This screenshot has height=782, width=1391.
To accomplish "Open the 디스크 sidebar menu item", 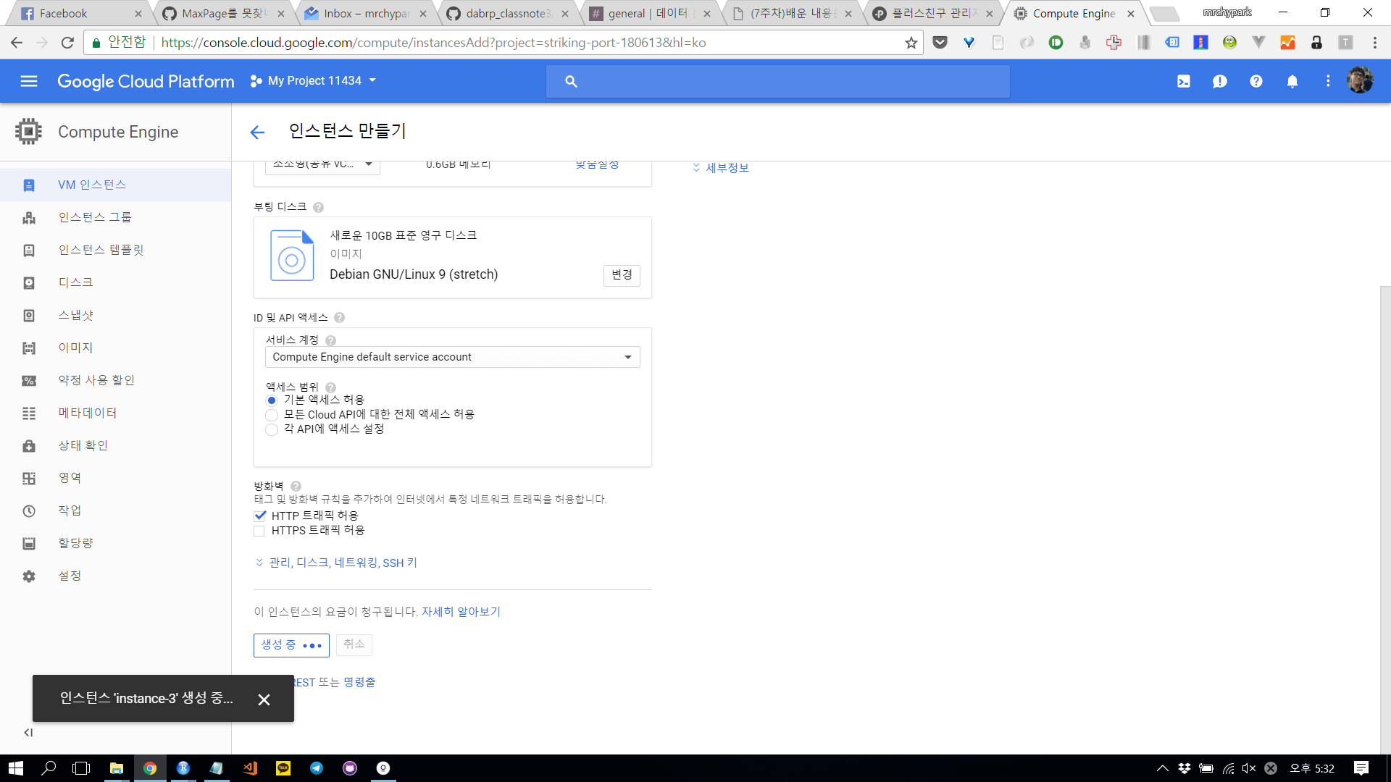I will pyautogui.click(x=75, y=282).
